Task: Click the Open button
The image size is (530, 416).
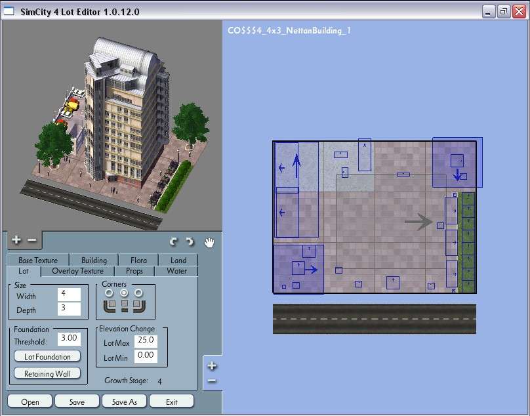Action: [30, 402]
